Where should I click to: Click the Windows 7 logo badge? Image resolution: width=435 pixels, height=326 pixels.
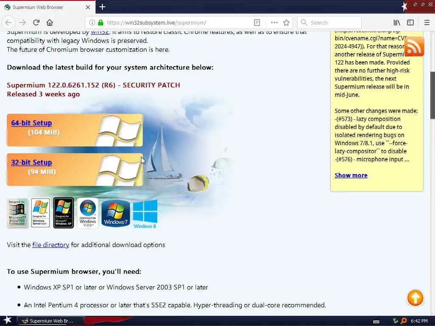point(116,213)
